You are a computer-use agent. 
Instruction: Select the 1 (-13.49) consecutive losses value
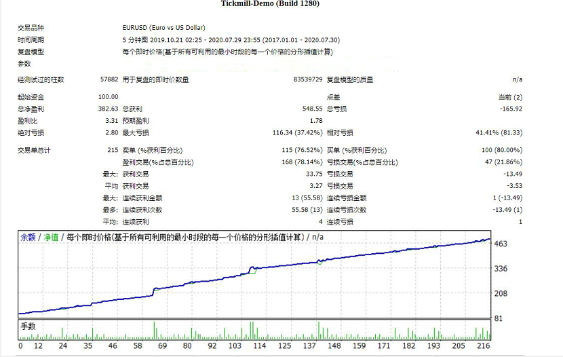pyautogui.click(x=507, y=198)
